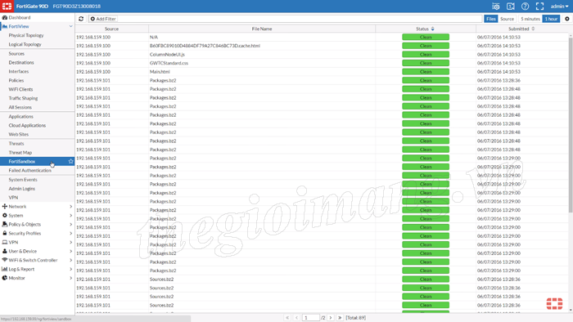The image size is (573, 322).
Task: Open All Sessions menu item
Action: click(20, 107)
